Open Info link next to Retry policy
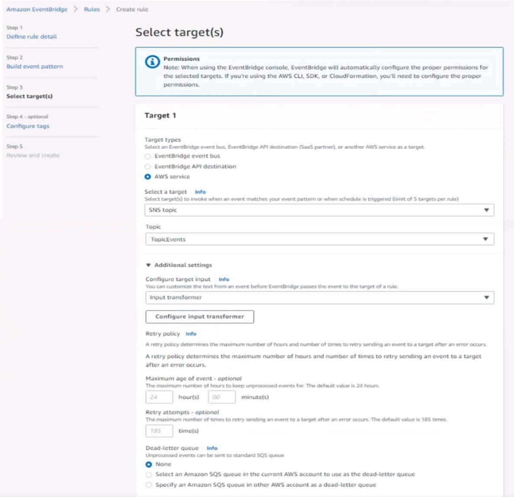Viewport: 514px width, 497px height. (191, 334)
